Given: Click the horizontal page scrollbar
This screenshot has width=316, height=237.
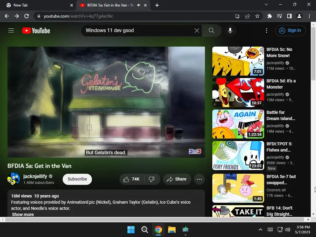Looking at the screenshot, I should click(155, 219).
